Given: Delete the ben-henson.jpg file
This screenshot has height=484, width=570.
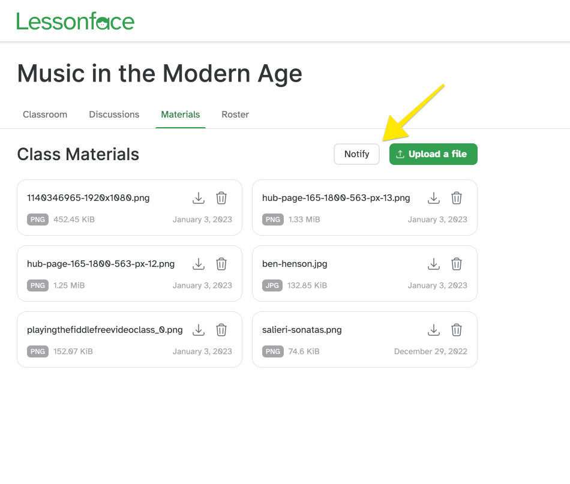Looking at the screenshot, I should [456, 263].
